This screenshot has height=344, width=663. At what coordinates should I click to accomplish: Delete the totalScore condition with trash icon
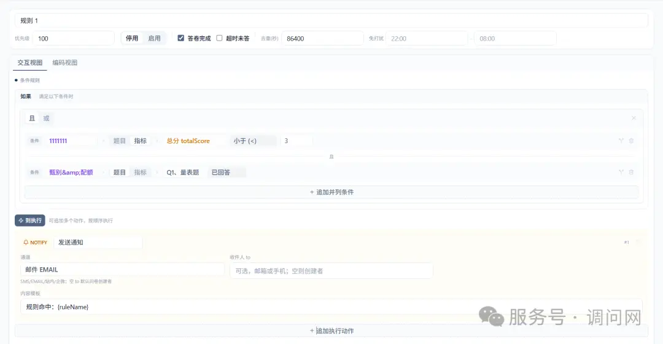pos(631,141)
